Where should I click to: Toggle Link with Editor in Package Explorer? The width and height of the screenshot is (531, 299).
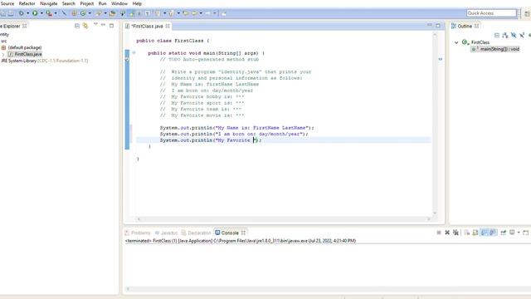85,26
